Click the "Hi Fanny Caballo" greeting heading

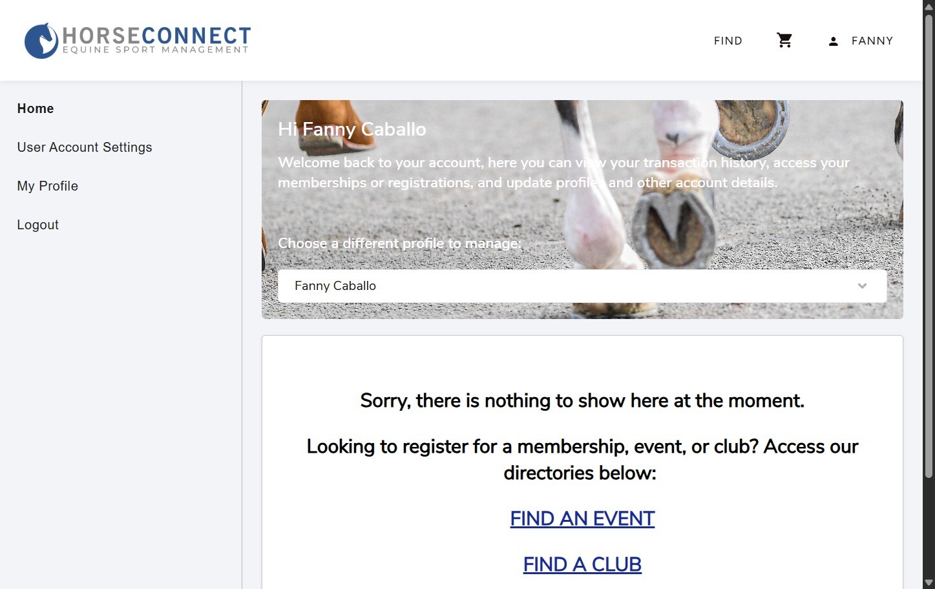click(352, 129)
